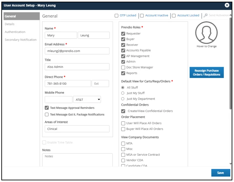The width and height of the screenshot is (234, 182).
Task: Click the Send Activation key icon
Action: pos(206,15)
